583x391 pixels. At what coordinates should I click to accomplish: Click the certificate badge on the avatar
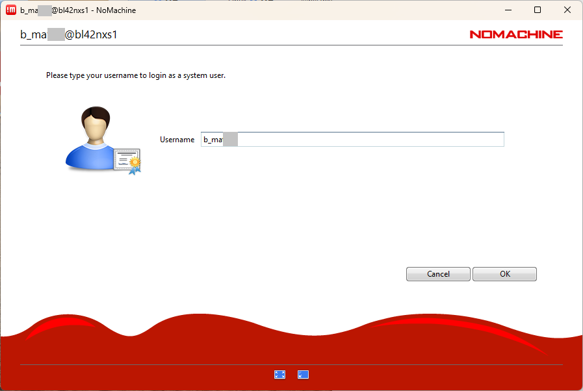pos(128,160)
